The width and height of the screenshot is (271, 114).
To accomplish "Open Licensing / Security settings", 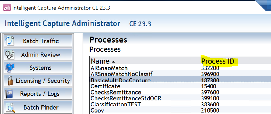I will (38, 81).
